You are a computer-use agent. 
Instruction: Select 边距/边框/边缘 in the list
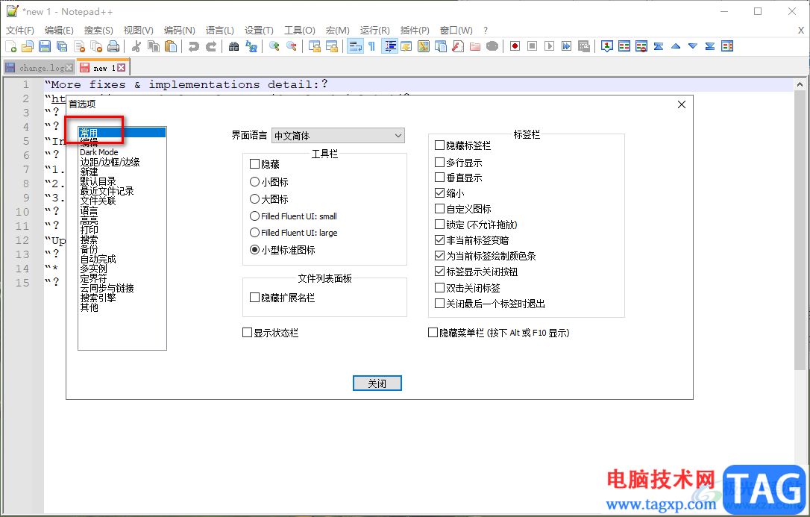(x=110, y=162)
